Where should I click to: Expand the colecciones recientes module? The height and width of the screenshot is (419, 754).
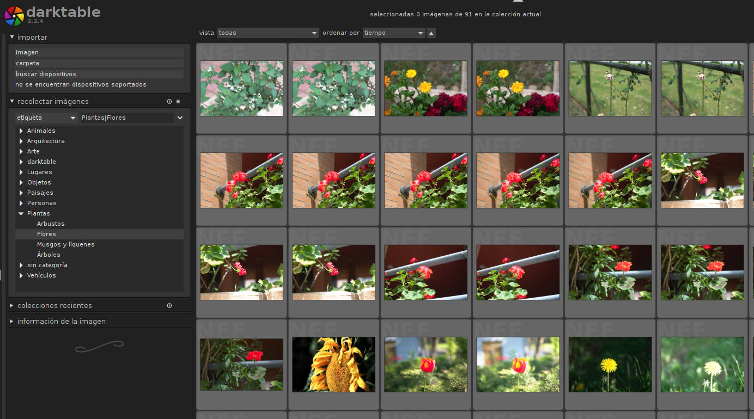12,305
